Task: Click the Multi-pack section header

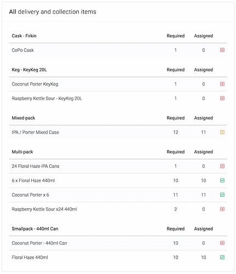Action: click(22, 152)
